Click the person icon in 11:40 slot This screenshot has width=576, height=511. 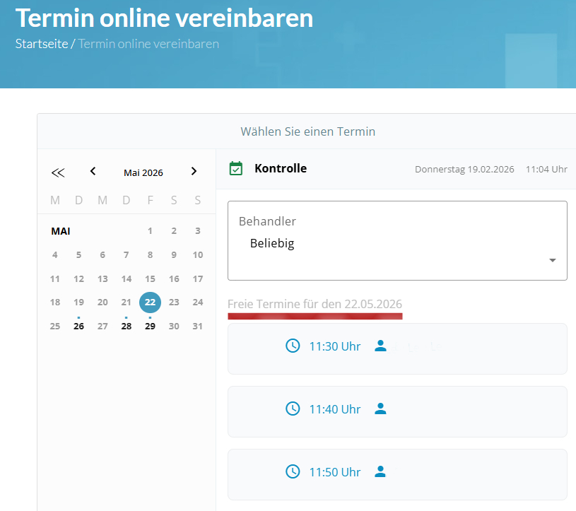(x=381, y=408)
